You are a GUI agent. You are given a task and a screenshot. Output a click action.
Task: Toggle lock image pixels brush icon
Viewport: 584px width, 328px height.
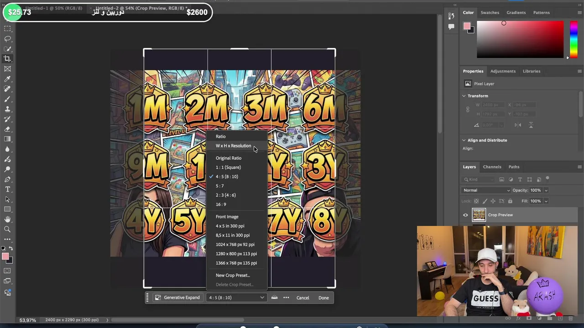(x=485, y=201)
